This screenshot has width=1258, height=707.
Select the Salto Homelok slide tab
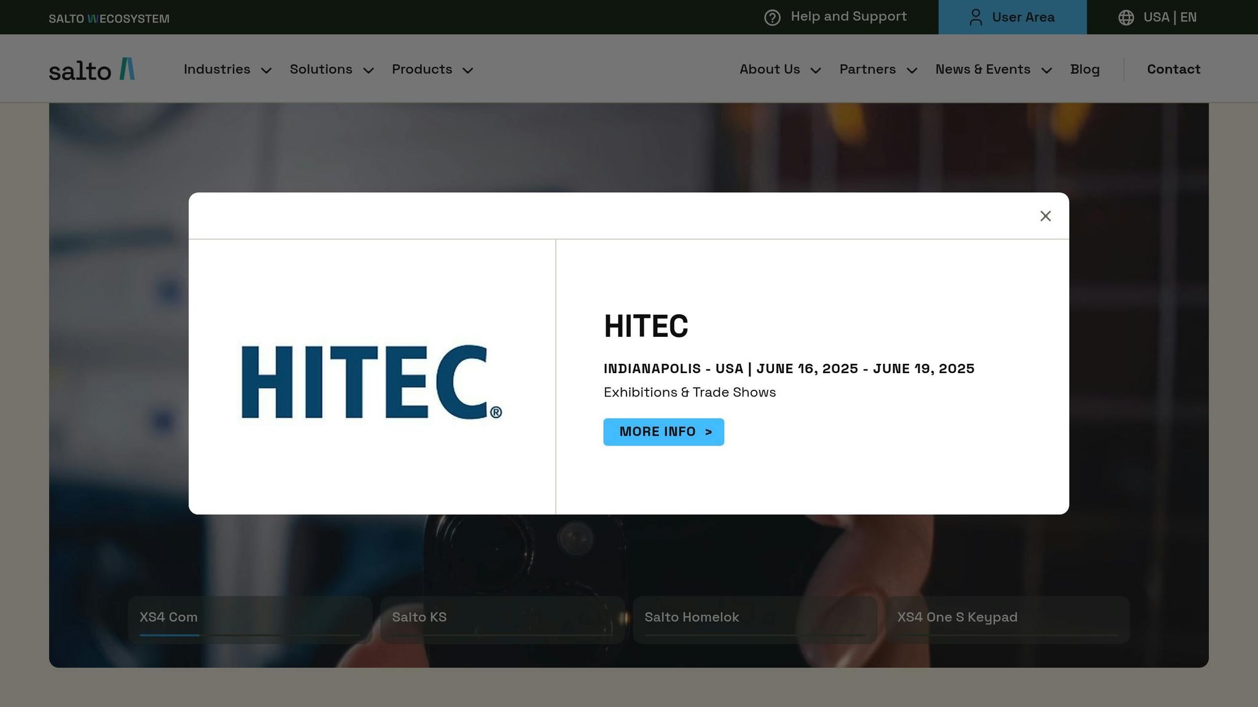pyautogui.click(x=755, y=620)
